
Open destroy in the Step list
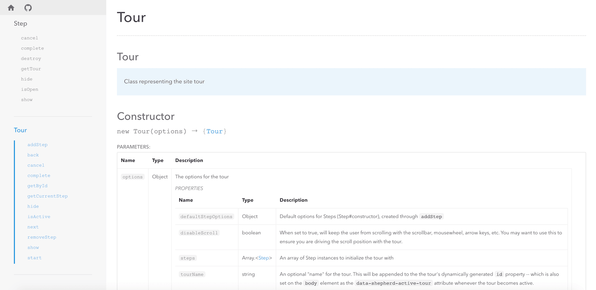click(31, 58)
